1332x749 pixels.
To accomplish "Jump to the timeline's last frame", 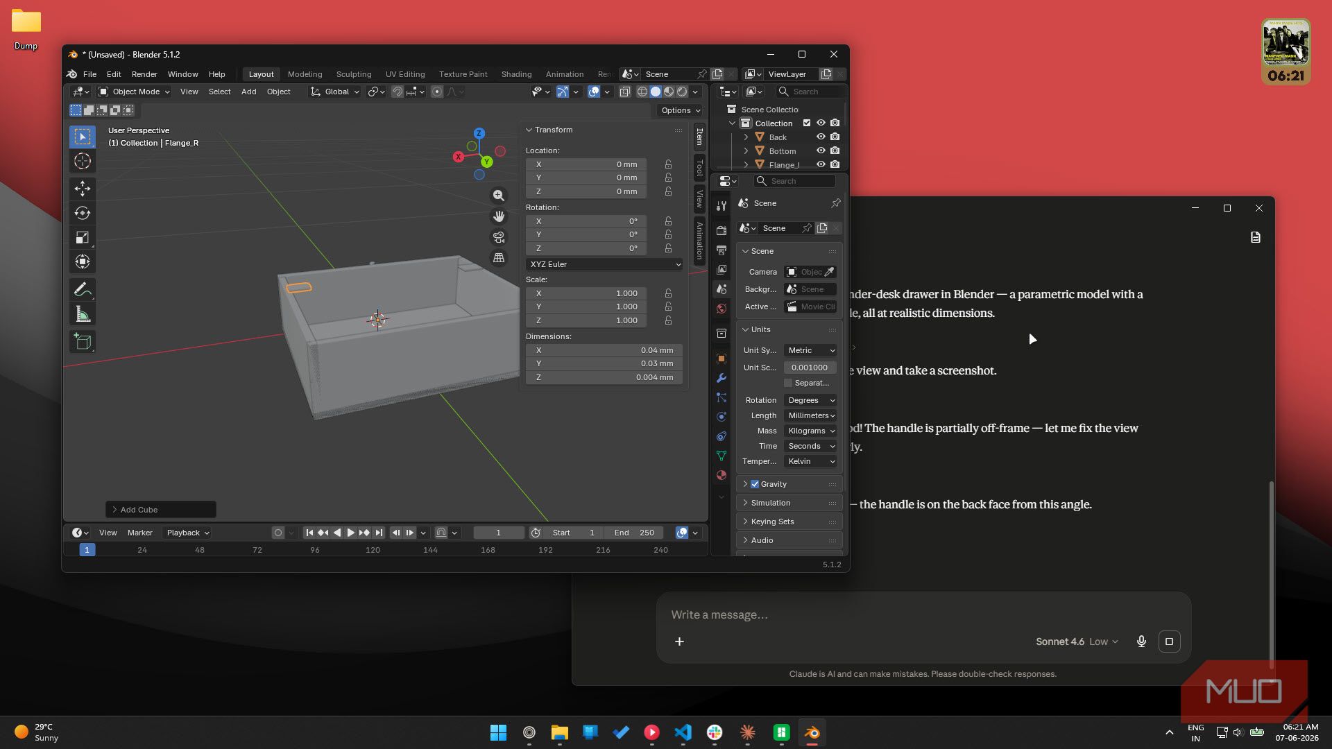I will [x=379, y=533].
